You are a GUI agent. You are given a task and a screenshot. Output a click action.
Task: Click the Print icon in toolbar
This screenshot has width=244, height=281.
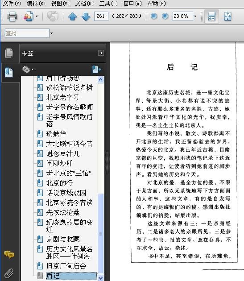click(12, 17)
